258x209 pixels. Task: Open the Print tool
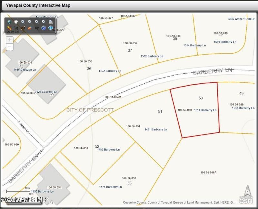point(51,22)
